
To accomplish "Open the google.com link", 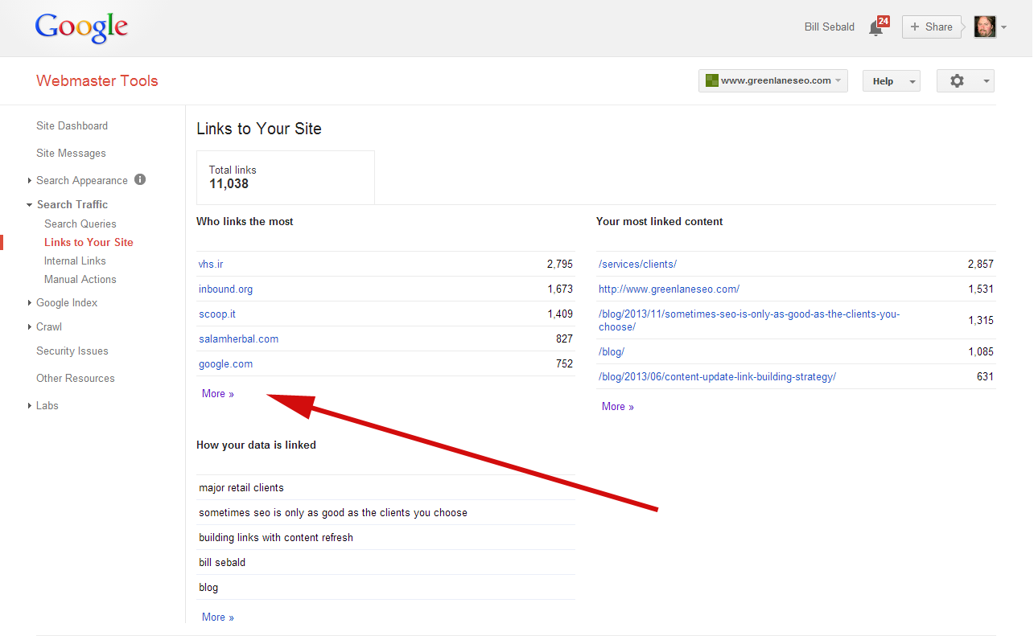I will pyautogui.click(x=225, y=363).
